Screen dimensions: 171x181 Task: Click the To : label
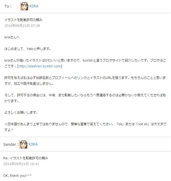click(x=8, y=6)
